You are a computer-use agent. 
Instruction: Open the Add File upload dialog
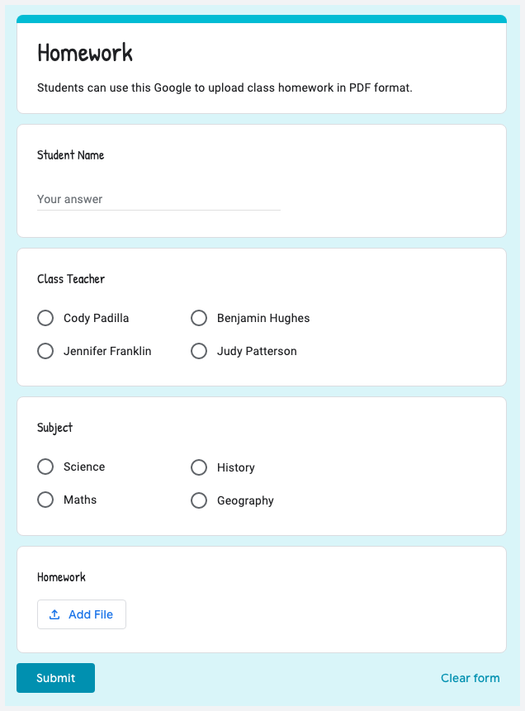click(82, 614)
